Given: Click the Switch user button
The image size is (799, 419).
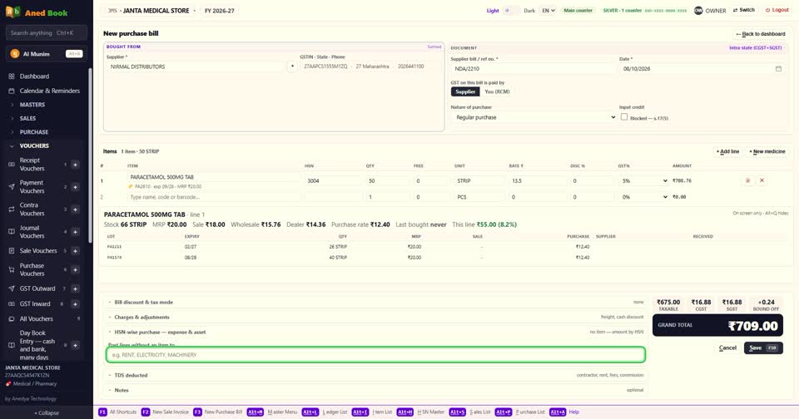Looking at the screenshot, I should click(744, 10).
